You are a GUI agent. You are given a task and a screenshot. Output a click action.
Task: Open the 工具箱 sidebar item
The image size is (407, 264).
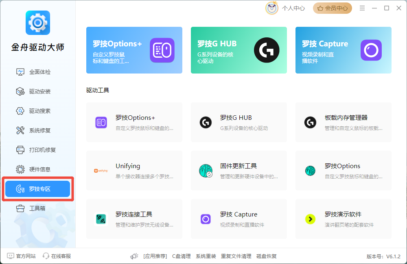pos(37,208)
